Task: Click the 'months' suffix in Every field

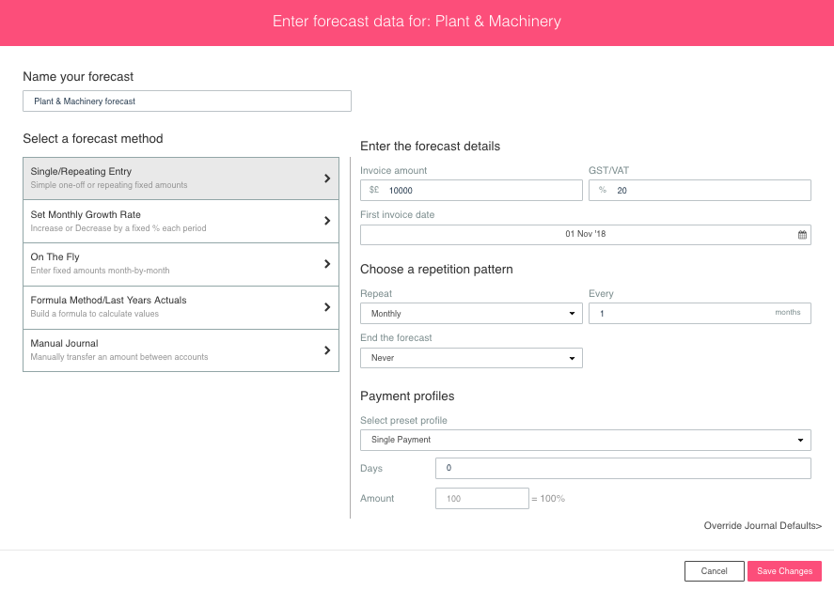Action: click(787, 312)
